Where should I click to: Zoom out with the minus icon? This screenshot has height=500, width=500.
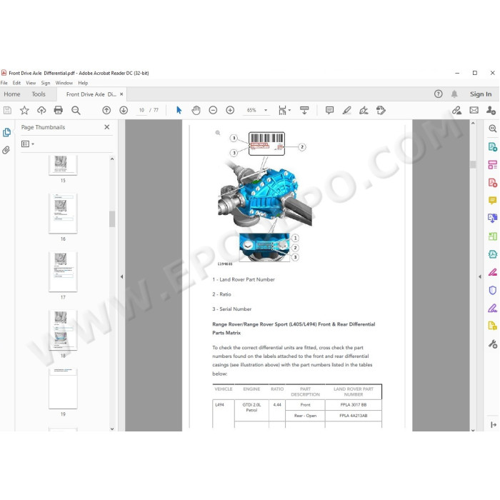pos(213,110)
